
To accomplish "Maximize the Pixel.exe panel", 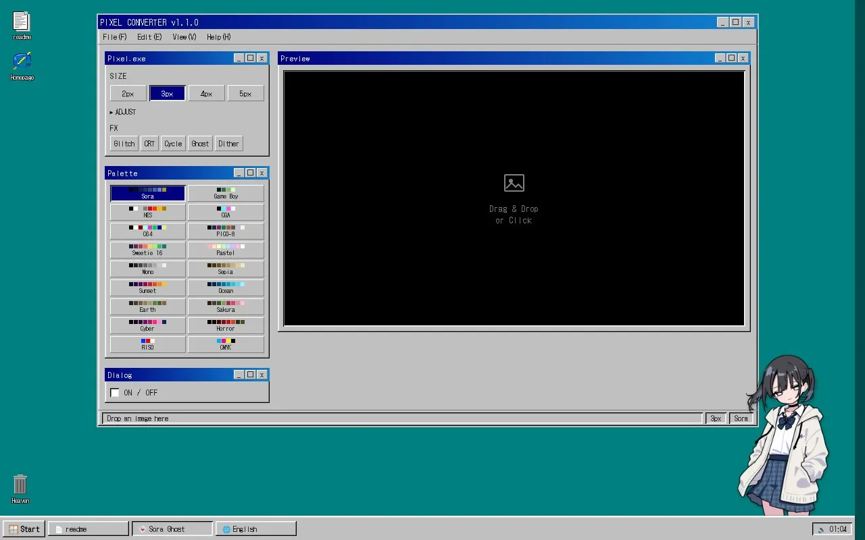I will pyautogui.click(x=250, y=58).
